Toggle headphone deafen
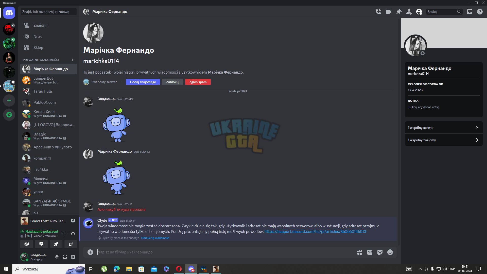This screenshot has height=274, width=487. coord(65,257)
